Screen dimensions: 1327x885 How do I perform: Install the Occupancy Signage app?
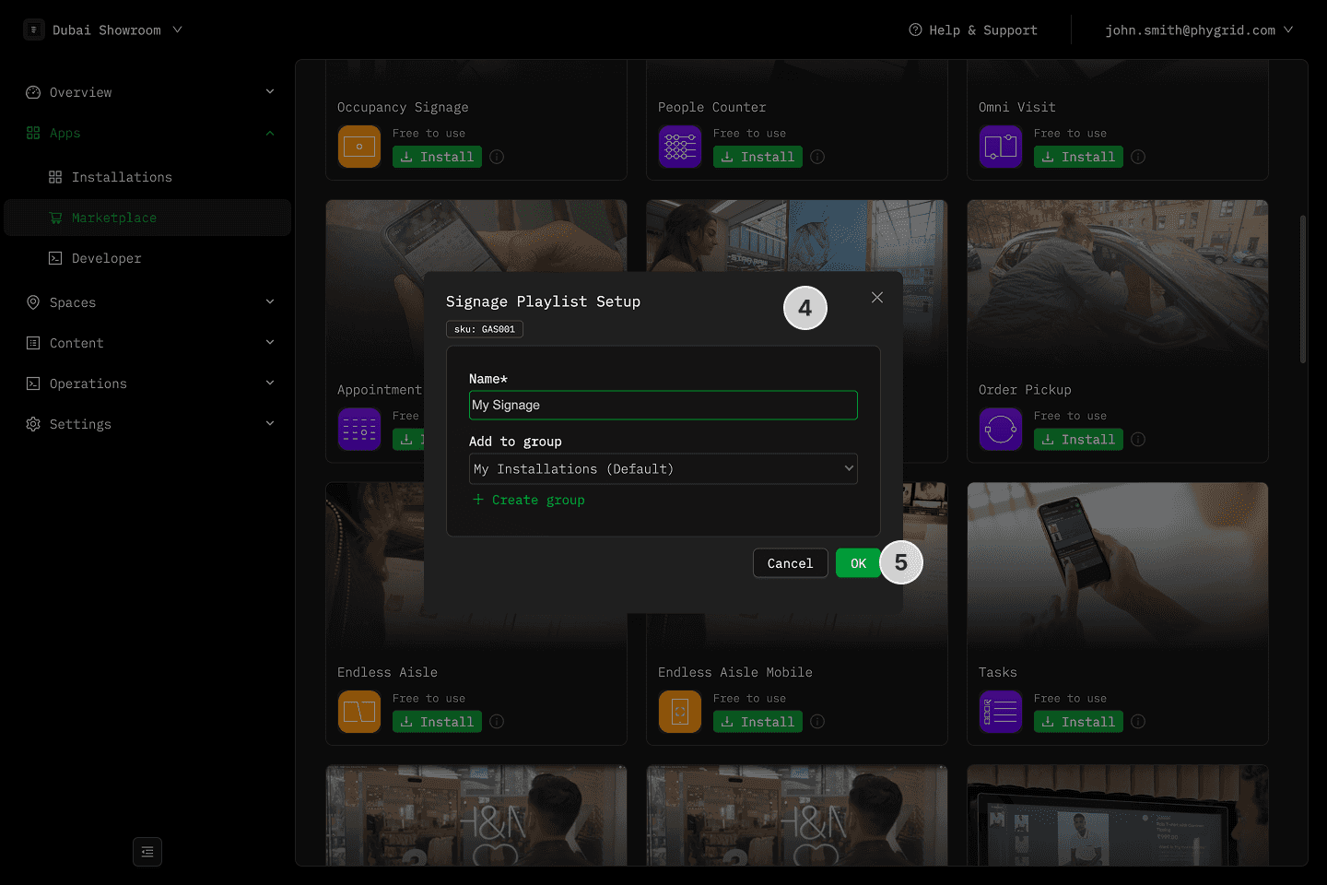pyautogui.click(x=437, y=157)
